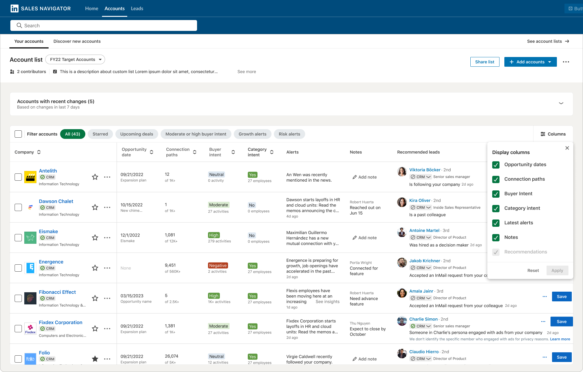Filter by Risk alerts
Viewport: 583px width, 372px height.
pyautogui.click(x=289, y=134)
